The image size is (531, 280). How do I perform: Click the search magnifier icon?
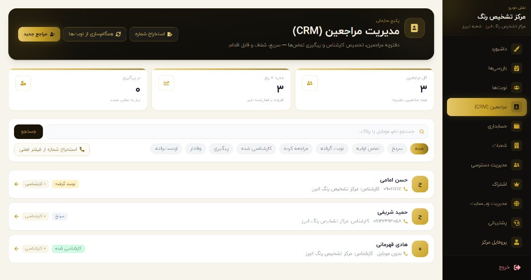click(422, 131)
